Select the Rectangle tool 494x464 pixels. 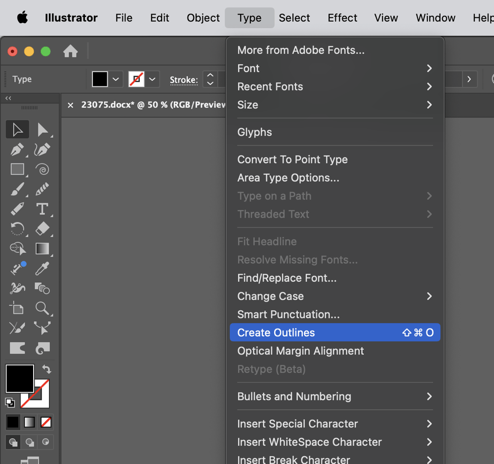(x=17, y=169)
